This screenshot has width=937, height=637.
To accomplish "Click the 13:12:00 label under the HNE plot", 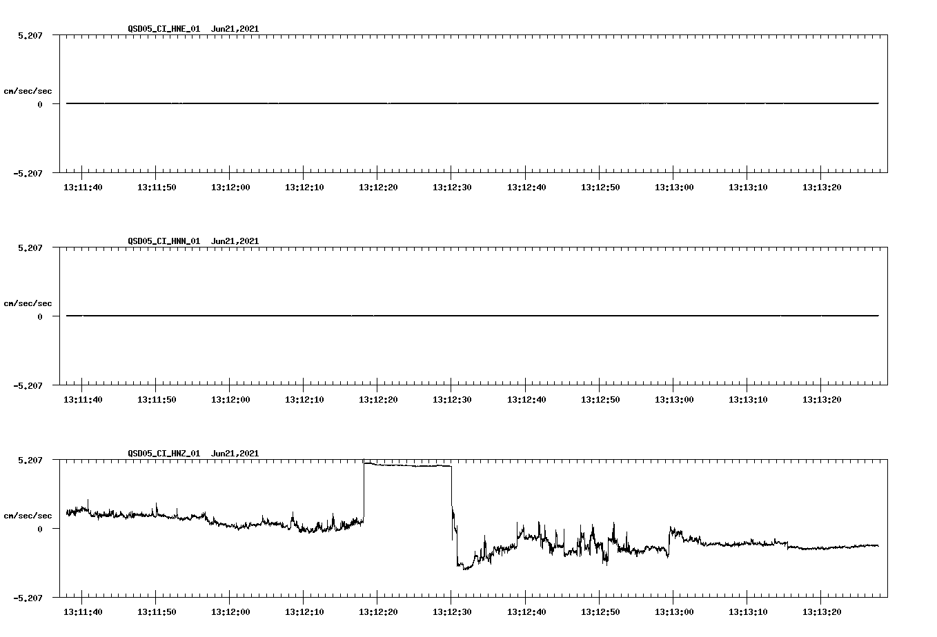I will click(230, 188).
